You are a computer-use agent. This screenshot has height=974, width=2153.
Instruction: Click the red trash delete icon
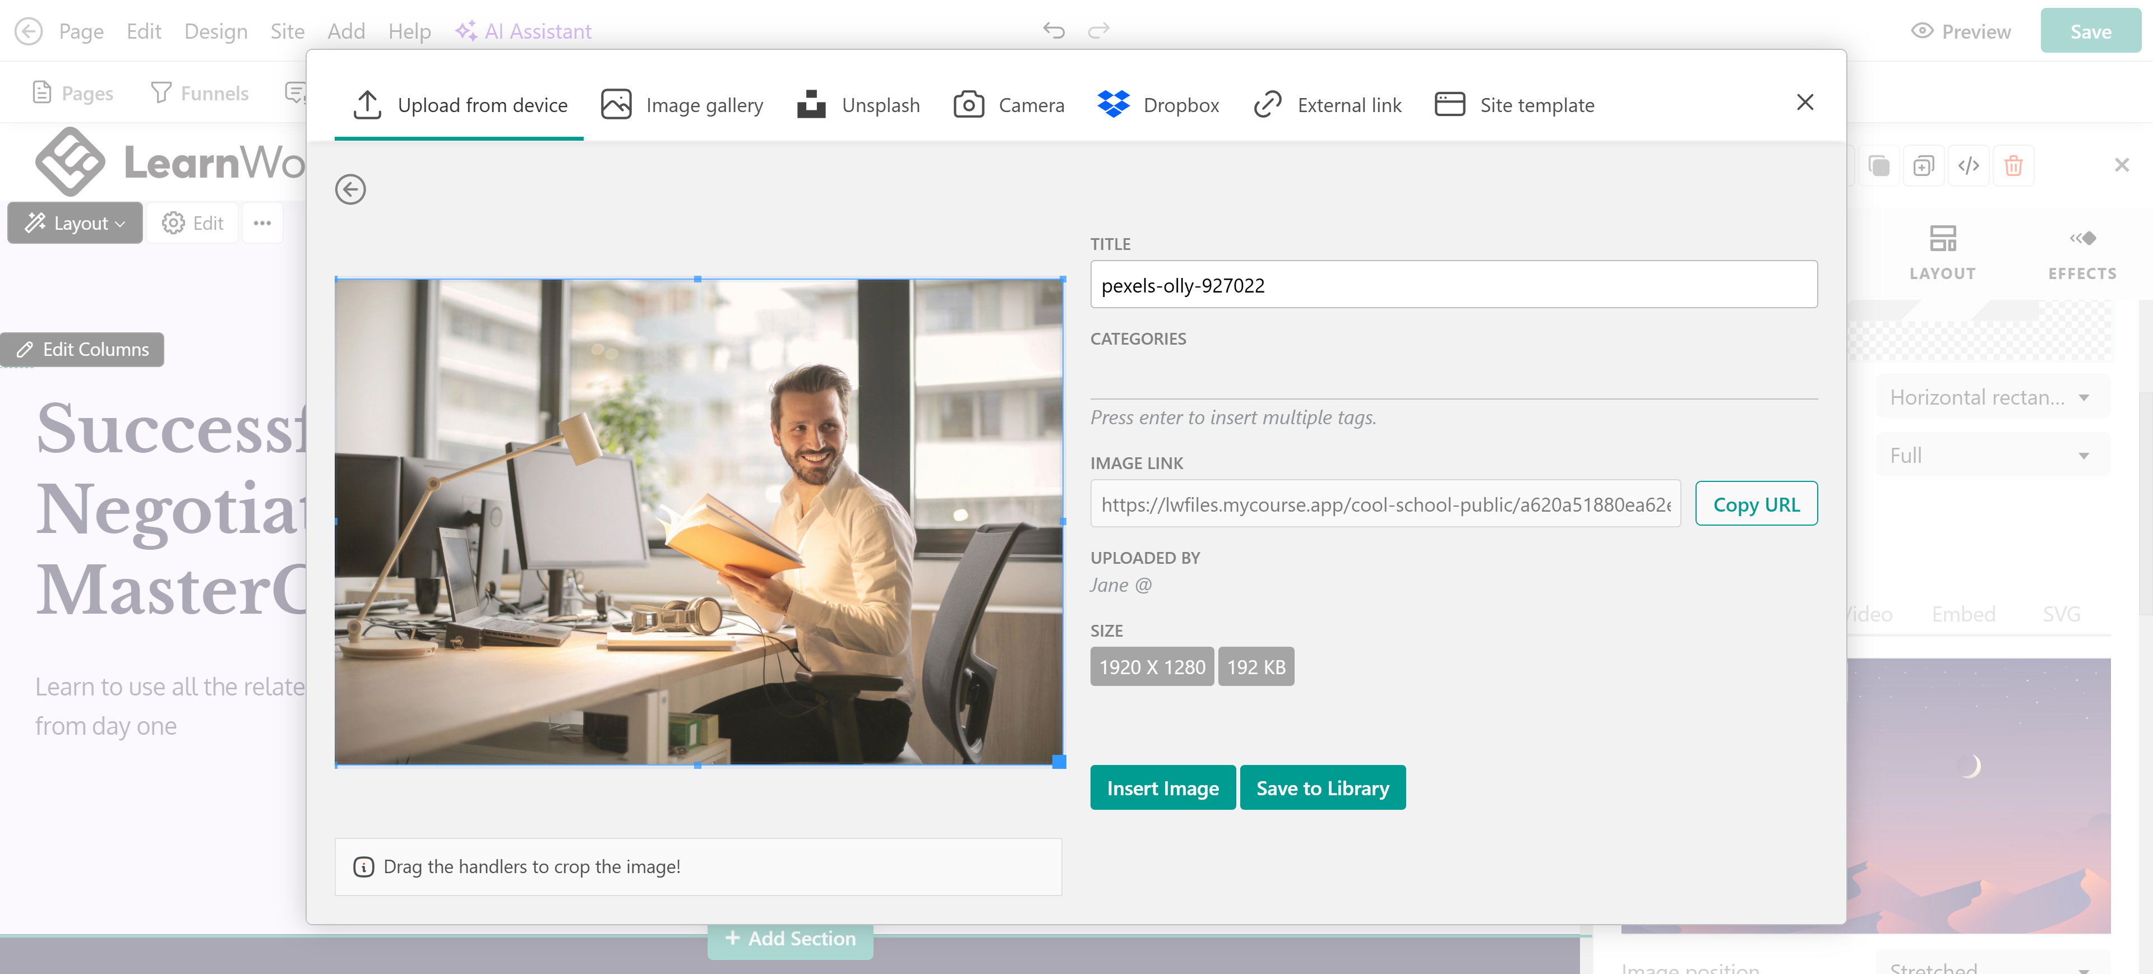2013,165
